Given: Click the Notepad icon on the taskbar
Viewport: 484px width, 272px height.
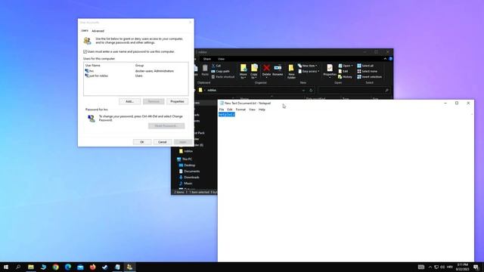Looking at the screenshot, I should click(x=117, y=267).
